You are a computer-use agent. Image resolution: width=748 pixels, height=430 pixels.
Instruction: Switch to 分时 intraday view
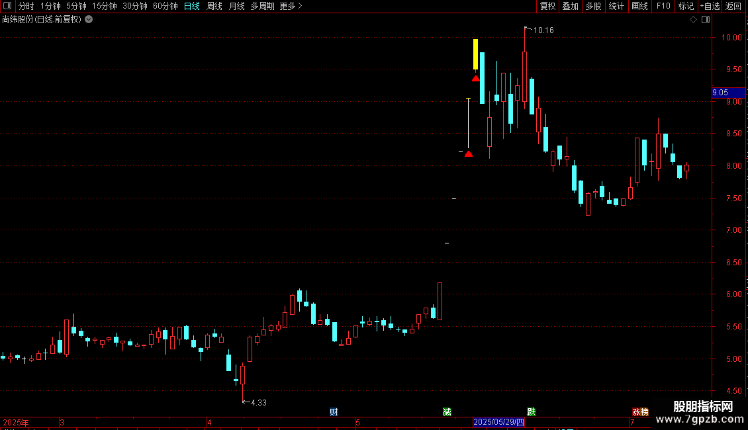(x=26, y=6)
